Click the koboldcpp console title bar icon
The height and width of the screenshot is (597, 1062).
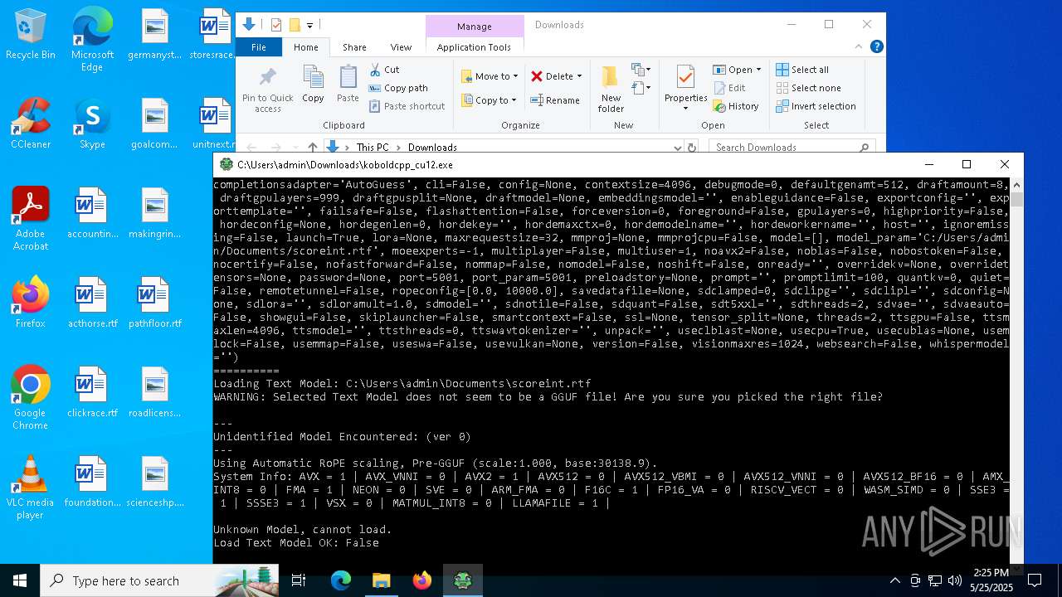(x=226, y=164)
